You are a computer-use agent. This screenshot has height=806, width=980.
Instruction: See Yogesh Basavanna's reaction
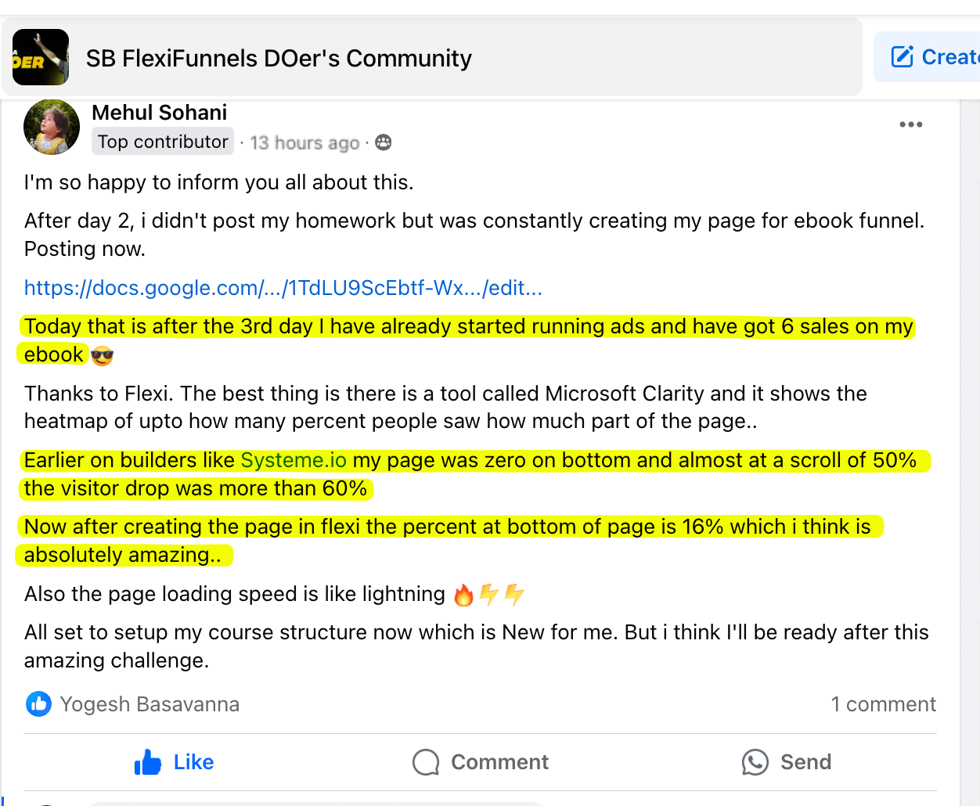[x=150, y=704]
